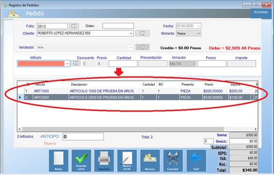Viewport: 274px width, 175px height.
Task: Click the grid scroll left arrow
Action: 20,129
